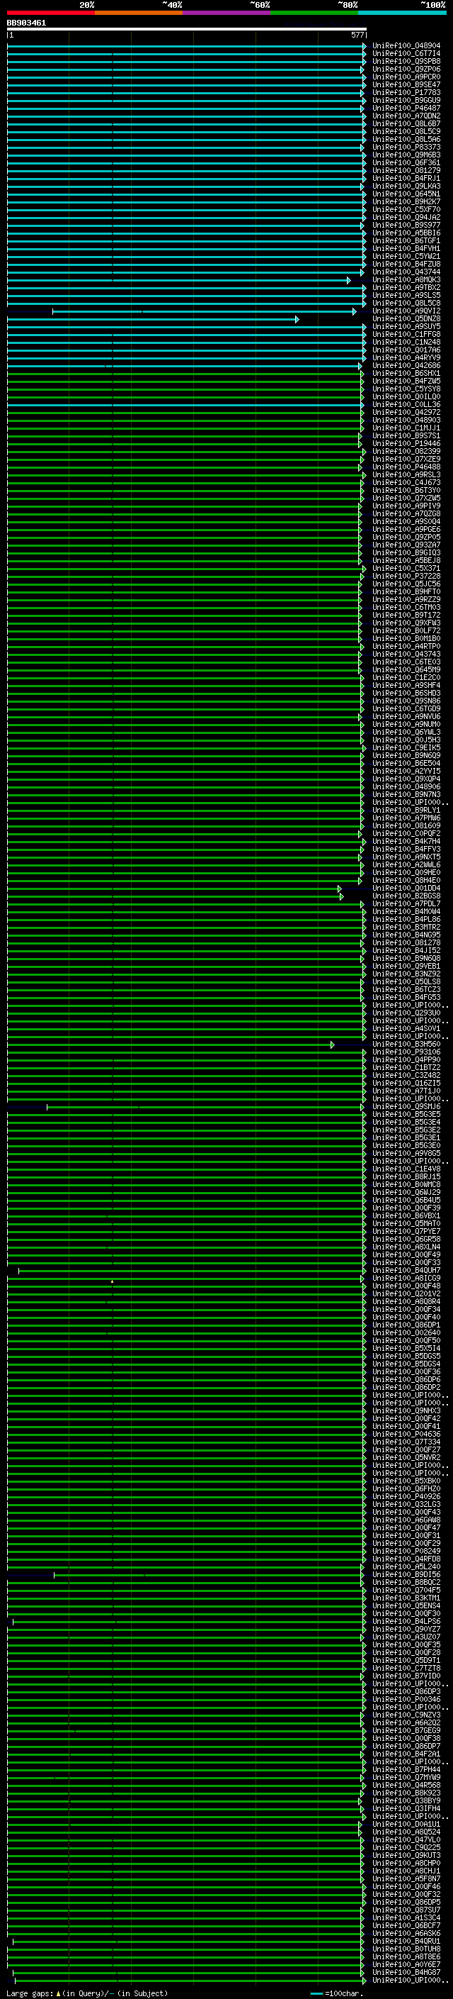Open hit UniRef100_O48904
Image resolution: width=453 pixels, height=1999 pixels.
(x=406, y=46)
